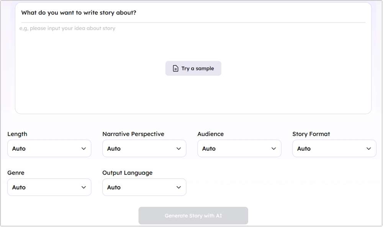Click the Output Language dropdown arrow
This screenshot has height=227, width=383.
pos(178,187)
